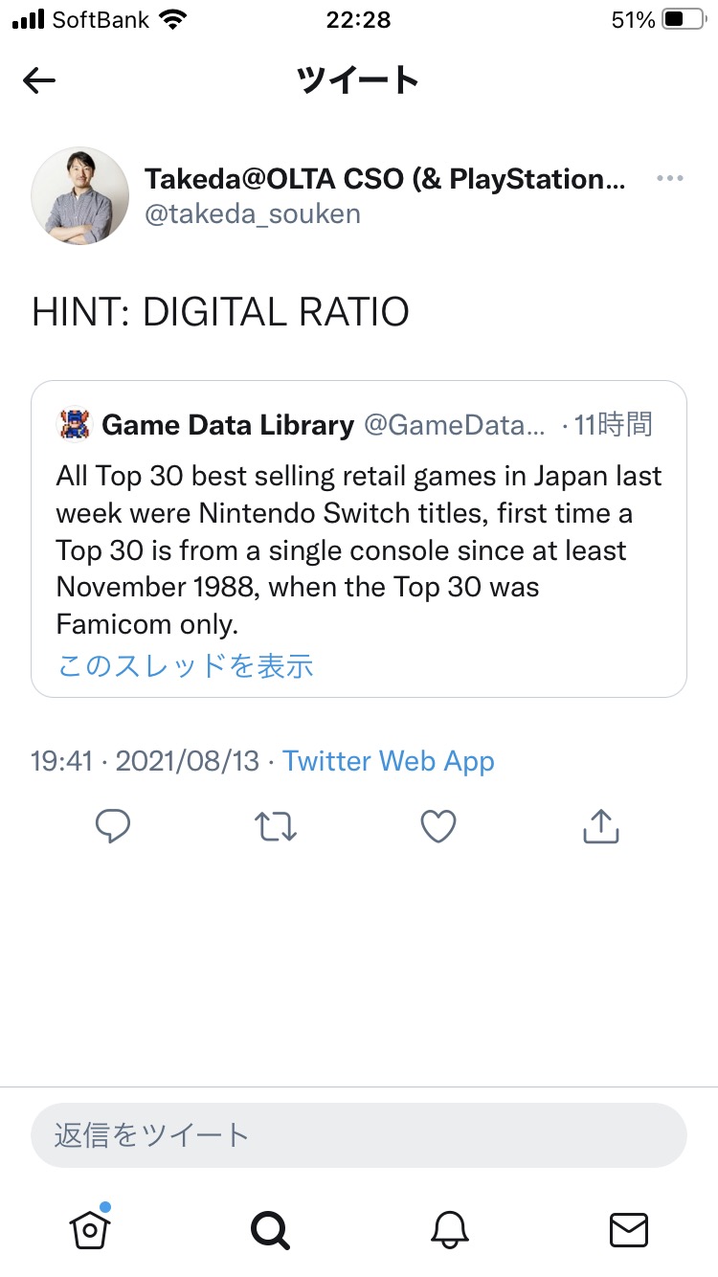
Task: Open the Search magnifier tab
Action: coord(269,1229)
